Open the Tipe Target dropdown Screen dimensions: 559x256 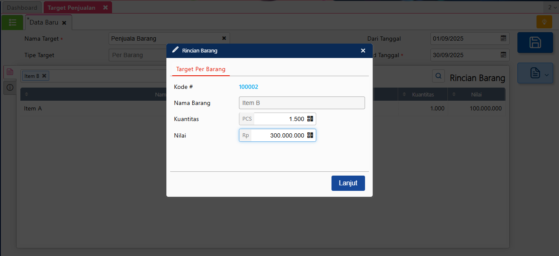click(136, 55)
